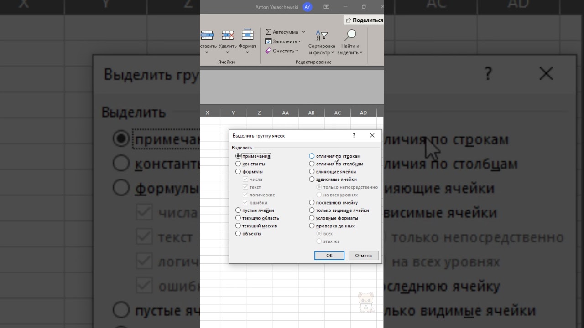Confirm the dialog with OK
This screenshot has width=584, height=328.
pos(329,256)
